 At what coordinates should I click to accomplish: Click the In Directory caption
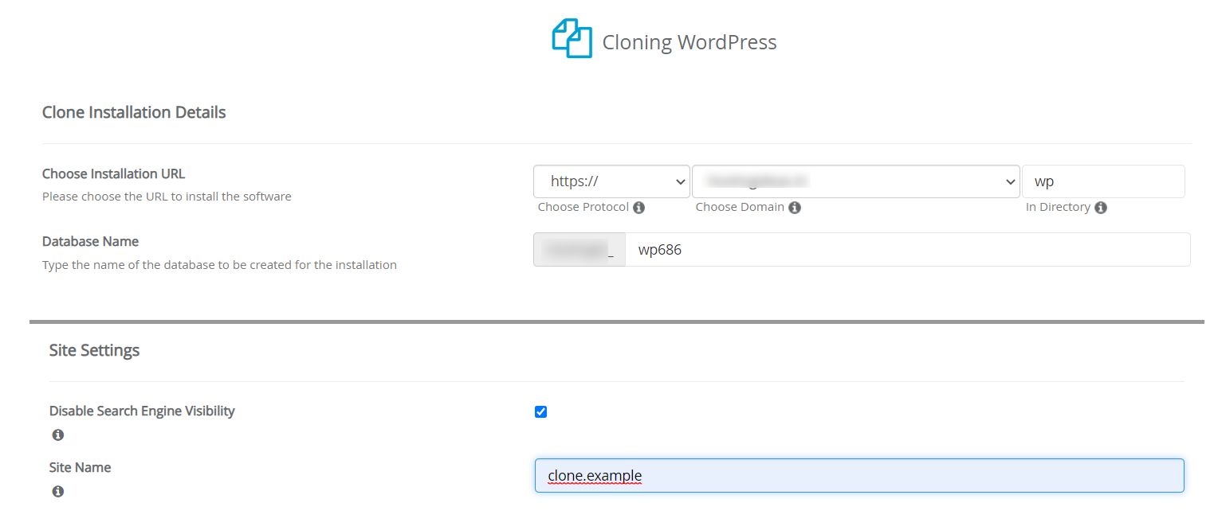click(x=1058, y=207)
